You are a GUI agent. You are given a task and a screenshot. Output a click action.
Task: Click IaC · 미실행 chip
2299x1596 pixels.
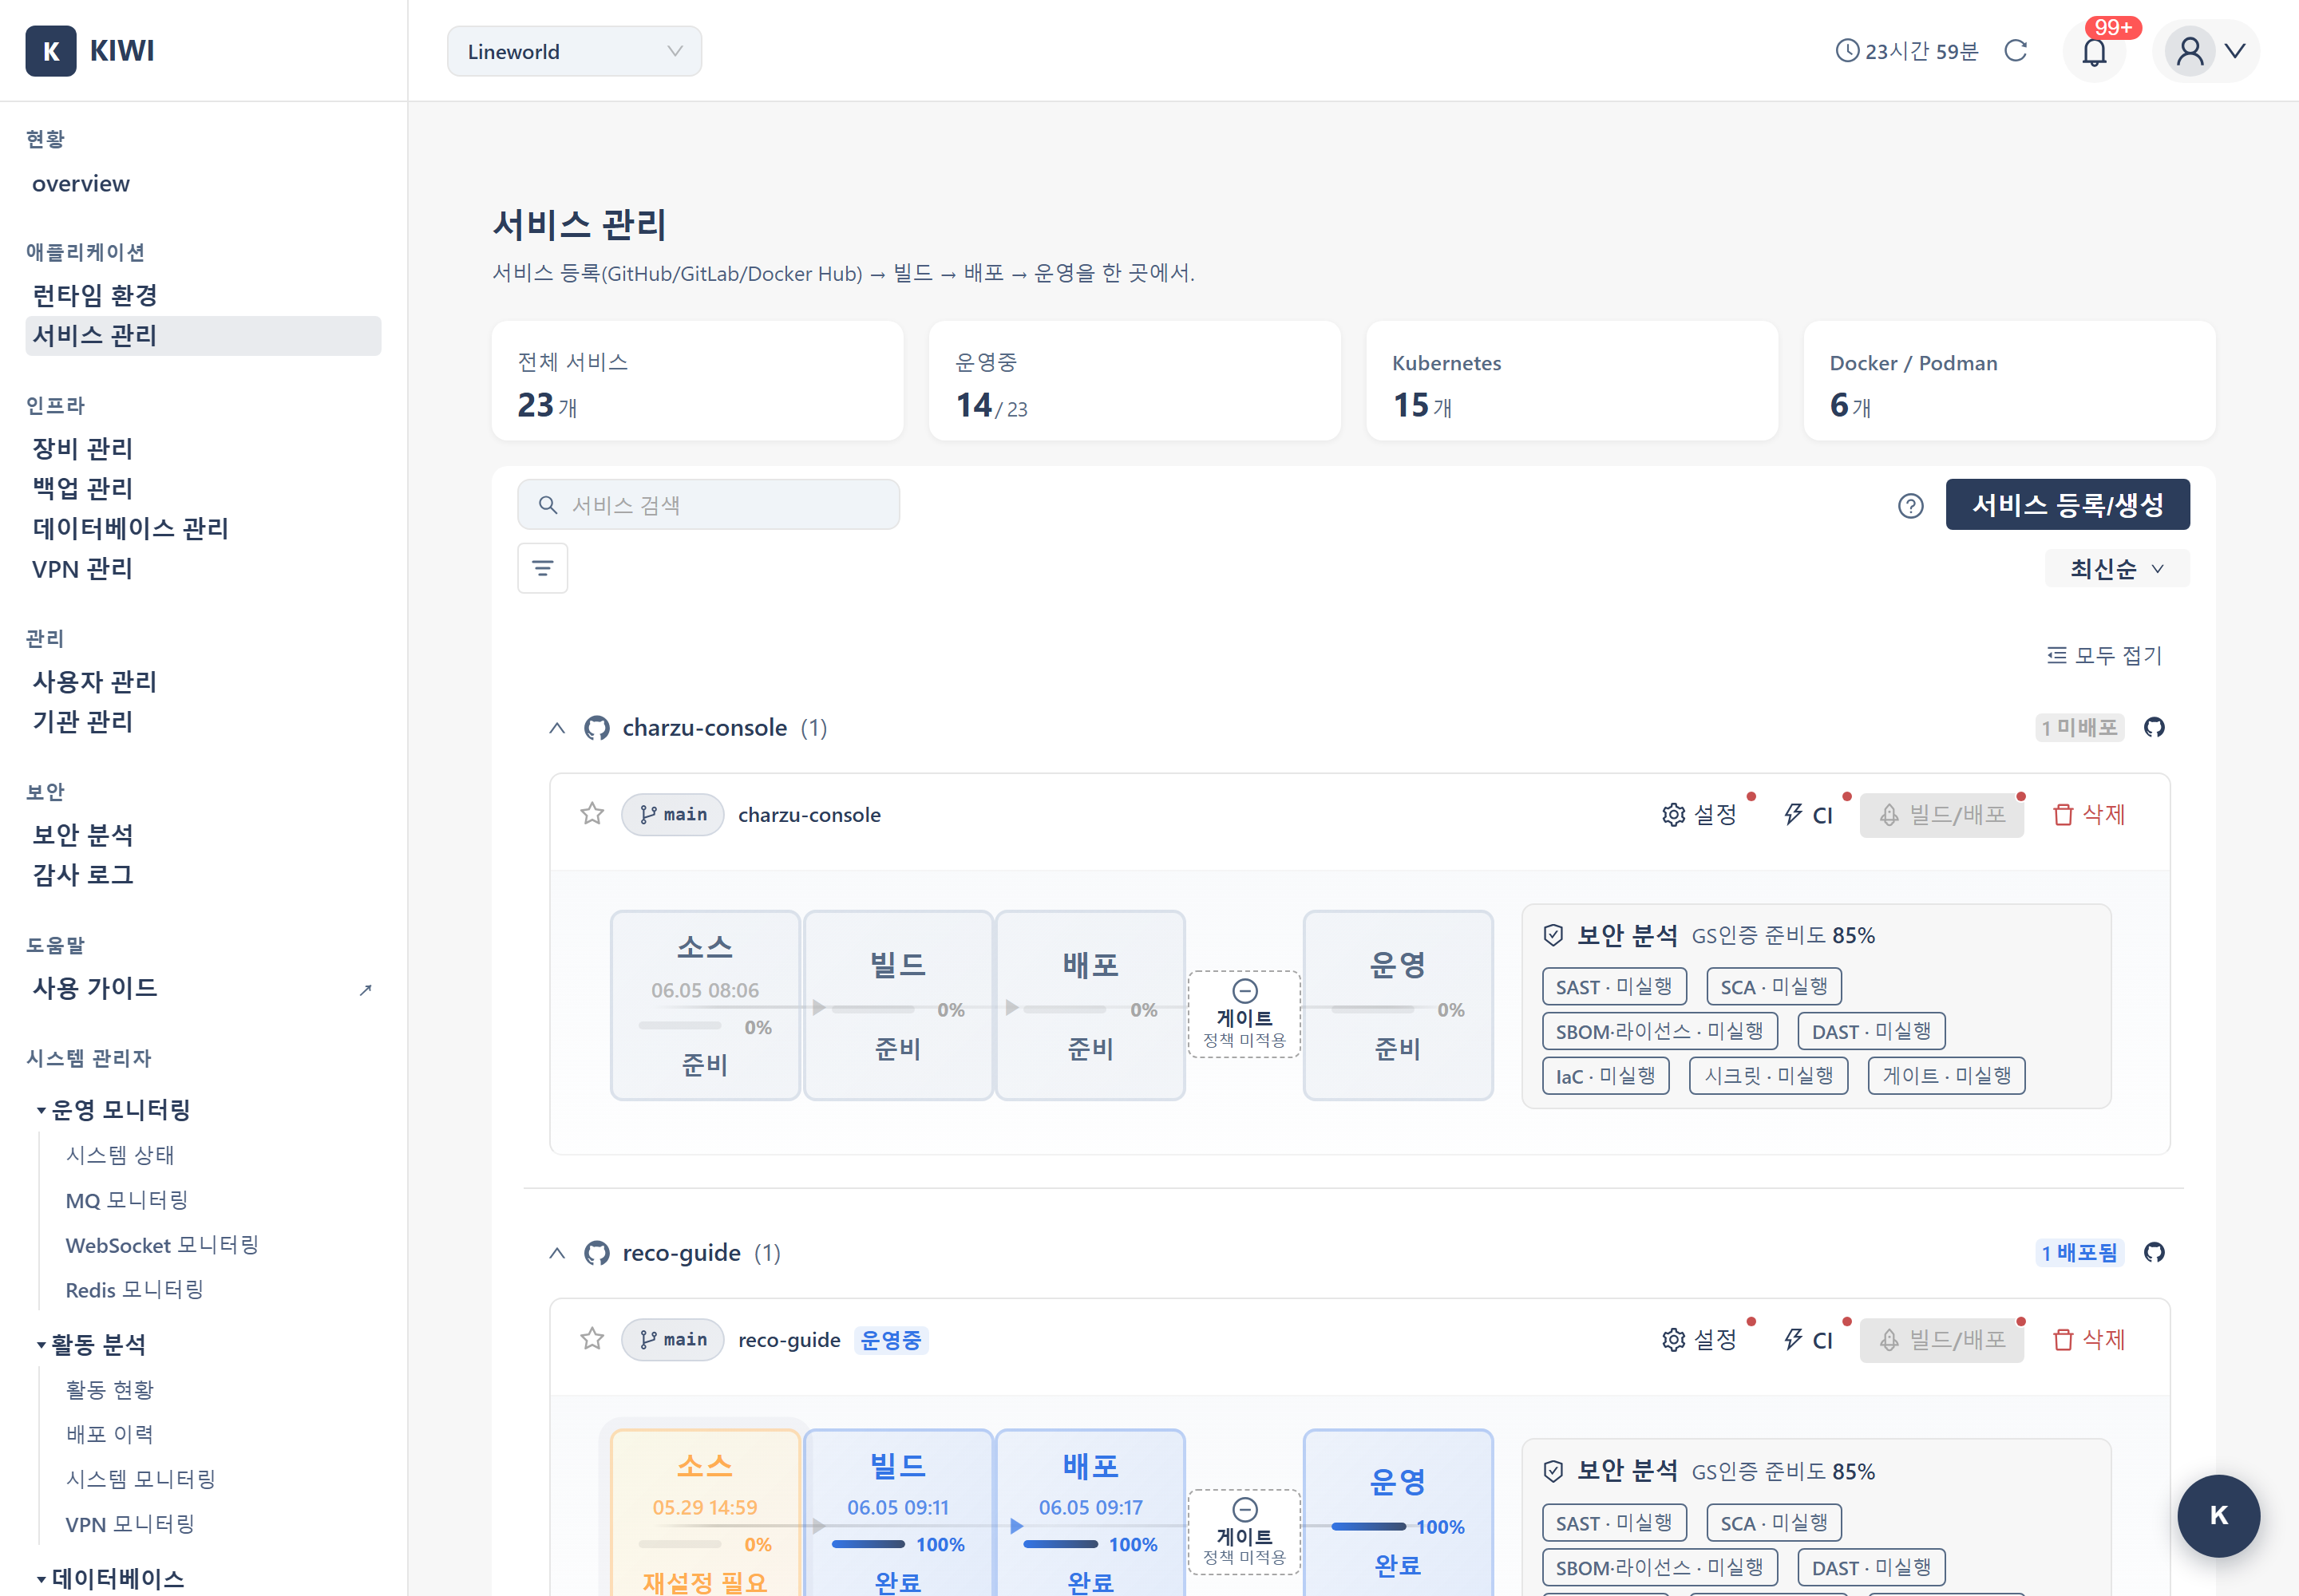(x=1605, y=1075)
